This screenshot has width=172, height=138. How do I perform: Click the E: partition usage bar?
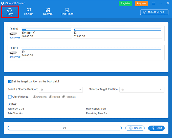point(92,49)
